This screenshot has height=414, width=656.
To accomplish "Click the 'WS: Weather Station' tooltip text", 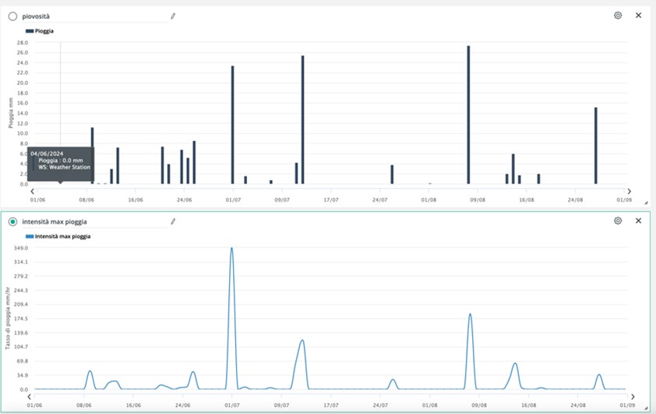I will tap(64, 167).
